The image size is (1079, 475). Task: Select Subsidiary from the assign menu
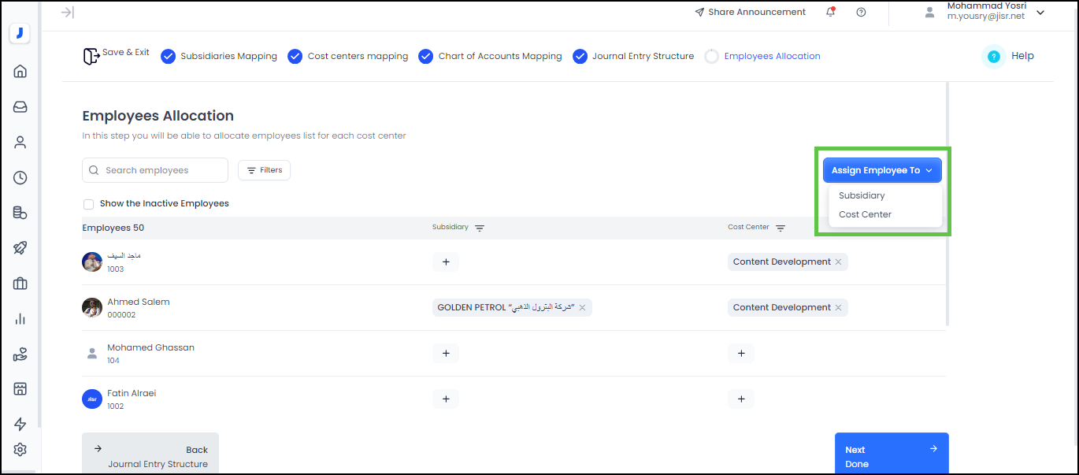[862, 195]
